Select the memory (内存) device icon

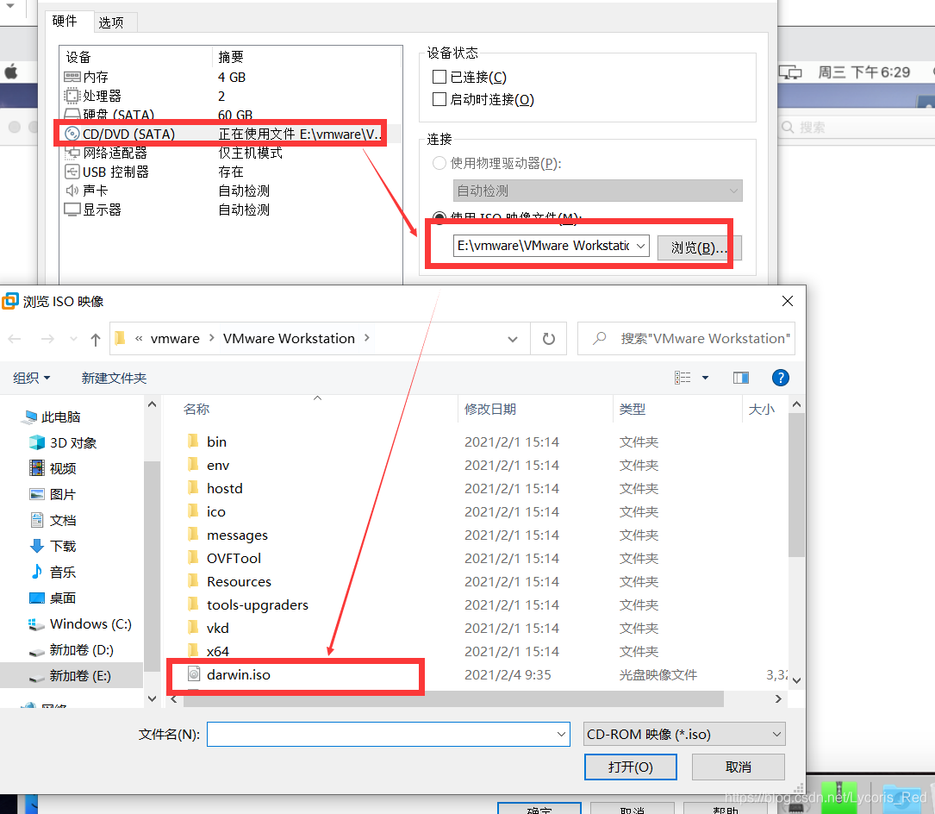tap(72, 77)
